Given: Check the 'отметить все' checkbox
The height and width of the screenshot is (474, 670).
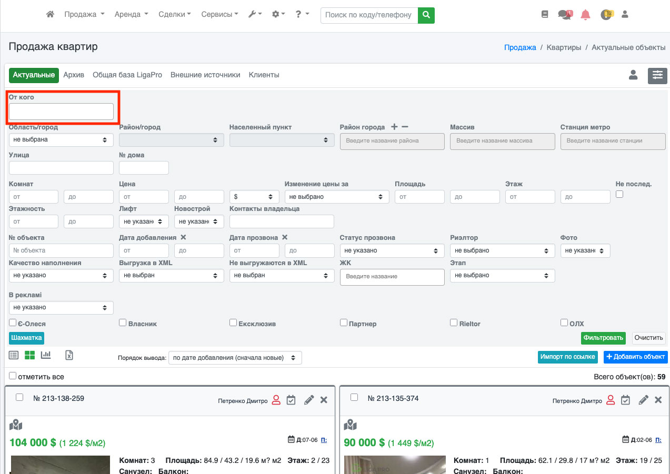Looking at the screenshot, I should [13, 376].
